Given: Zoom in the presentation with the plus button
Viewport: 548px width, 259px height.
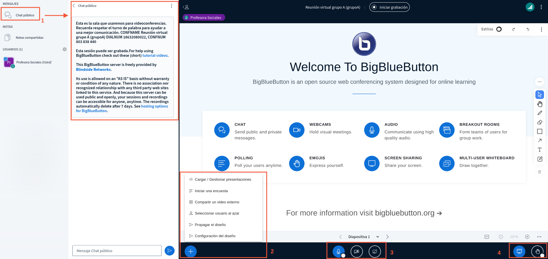Looking at the screenshot, I should coord(527,237).
